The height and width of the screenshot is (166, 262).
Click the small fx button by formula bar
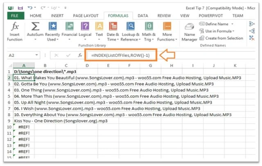(80, 55)
